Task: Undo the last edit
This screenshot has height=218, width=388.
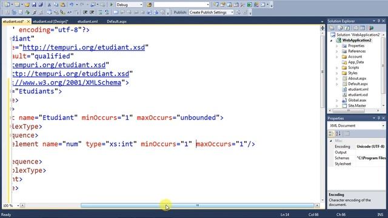Action: pos(72,4)
